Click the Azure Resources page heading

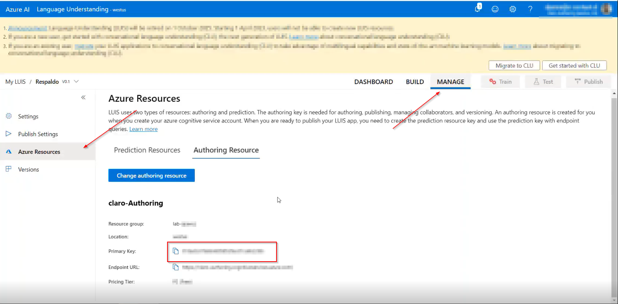(x=144, y=99)
